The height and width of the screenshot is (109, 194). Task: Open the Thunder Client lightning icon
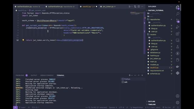pyautogui.click(x=178, y=53)
